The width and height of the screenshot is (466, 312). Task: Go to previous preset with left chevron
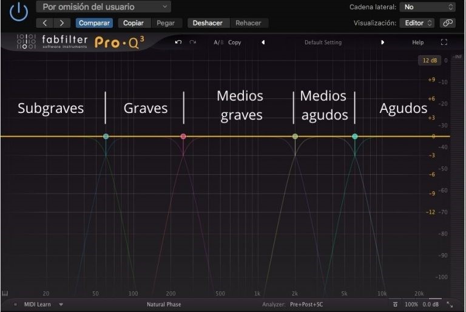[45, 23]
